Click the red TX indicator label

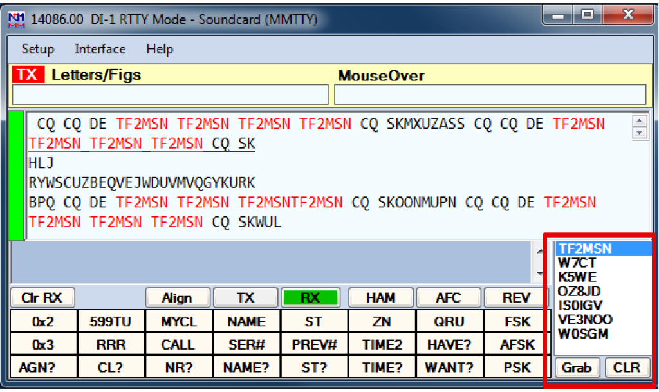click(28, 75)
